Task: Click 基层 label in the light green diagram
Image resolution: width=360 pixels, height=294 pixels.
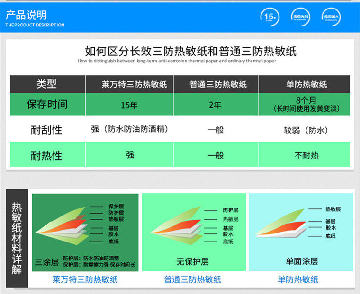Action: click(x=228, y=228)
